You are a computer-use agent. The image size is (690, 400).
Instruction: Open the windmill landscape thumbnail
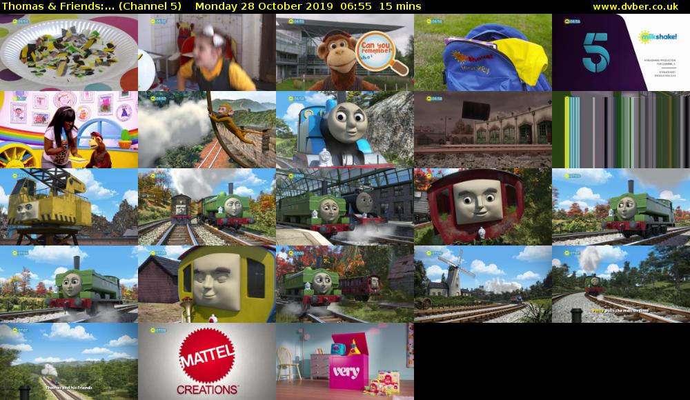(x=483, y=284)
